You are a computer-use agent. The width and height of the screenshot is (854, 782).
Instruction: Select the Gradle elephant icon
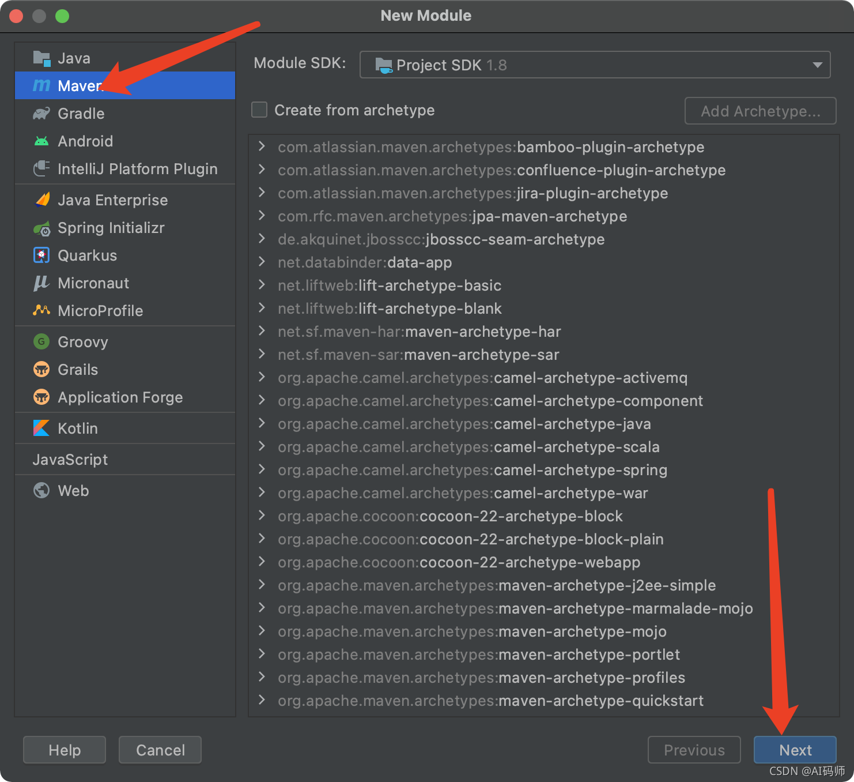pos(41,114)
